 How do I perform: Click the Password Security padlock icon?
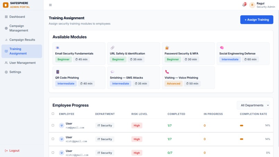tap(167, 47)
